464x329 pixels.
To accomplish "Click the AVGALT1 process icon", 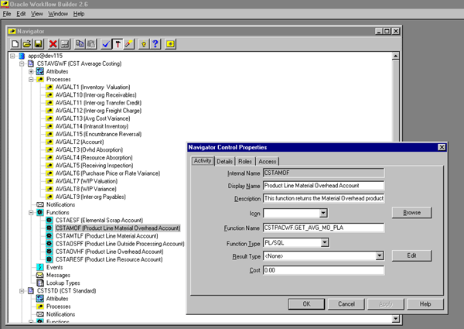I will click(x=49, y=87).
